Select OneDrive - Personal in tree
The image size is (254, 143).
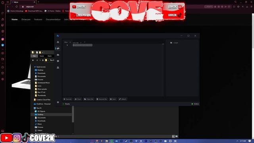42,104
